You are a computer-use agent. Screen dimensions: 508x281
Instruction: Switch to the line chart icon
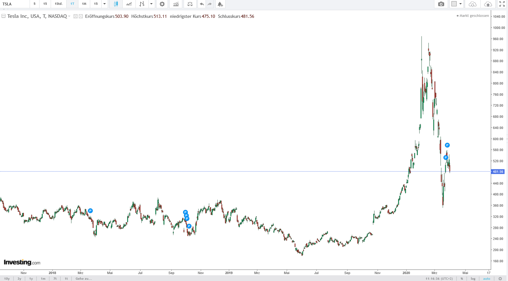pyautogui.click(x=129, y=4)
